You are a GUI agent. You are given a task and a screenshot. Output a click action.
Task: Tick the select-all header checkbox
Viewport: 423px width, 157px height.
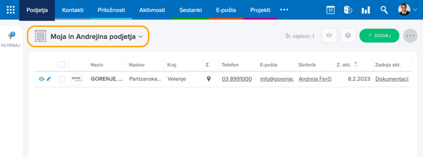coord(62,64)
